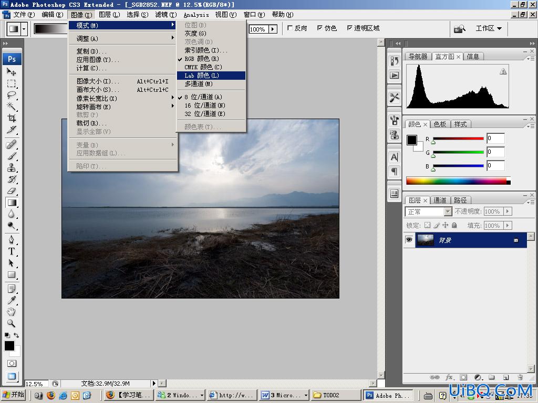Select the Magic Wand tool

12,106
